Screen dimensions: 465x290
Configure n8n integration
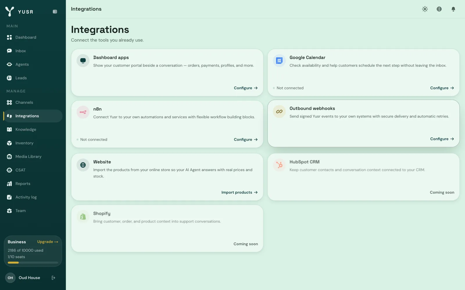[x=246, y=139]
